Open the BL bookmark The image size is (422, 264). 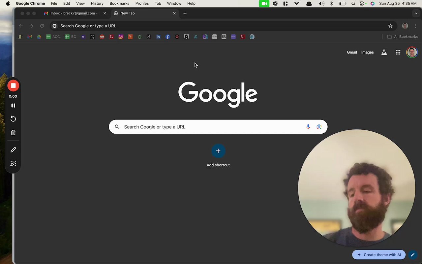pyautogui.click(x=243, y=37)
